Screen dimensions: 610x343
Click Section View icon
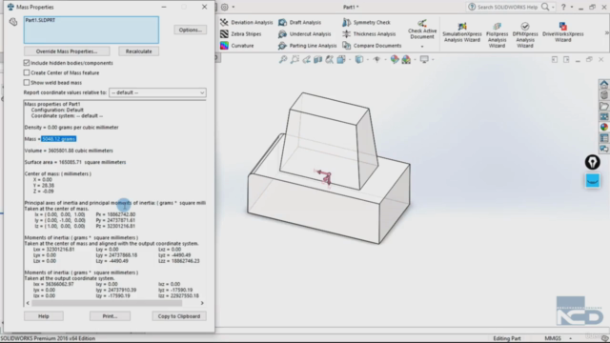click(317, 59)
